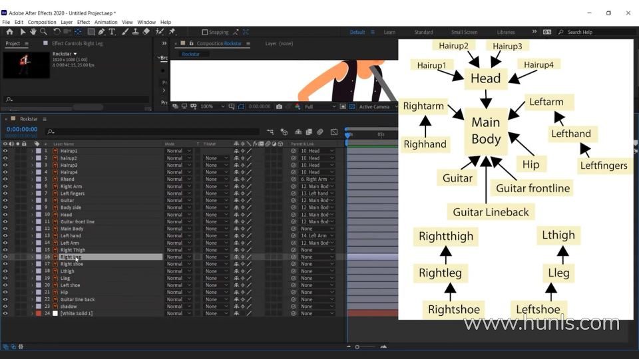Screen dimensions: 639x359
Task: Select the Clone Stamp tool
Action: coord(135,31)
